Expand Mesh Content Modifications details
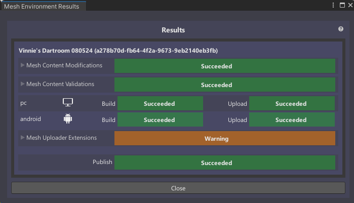The image size is (354, 203). click(23, 65)
